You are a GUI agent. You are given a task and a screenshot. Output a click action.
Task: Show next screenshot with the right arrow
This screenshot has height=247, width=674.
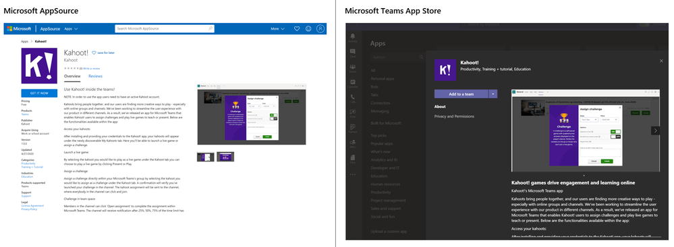[655, 131]
